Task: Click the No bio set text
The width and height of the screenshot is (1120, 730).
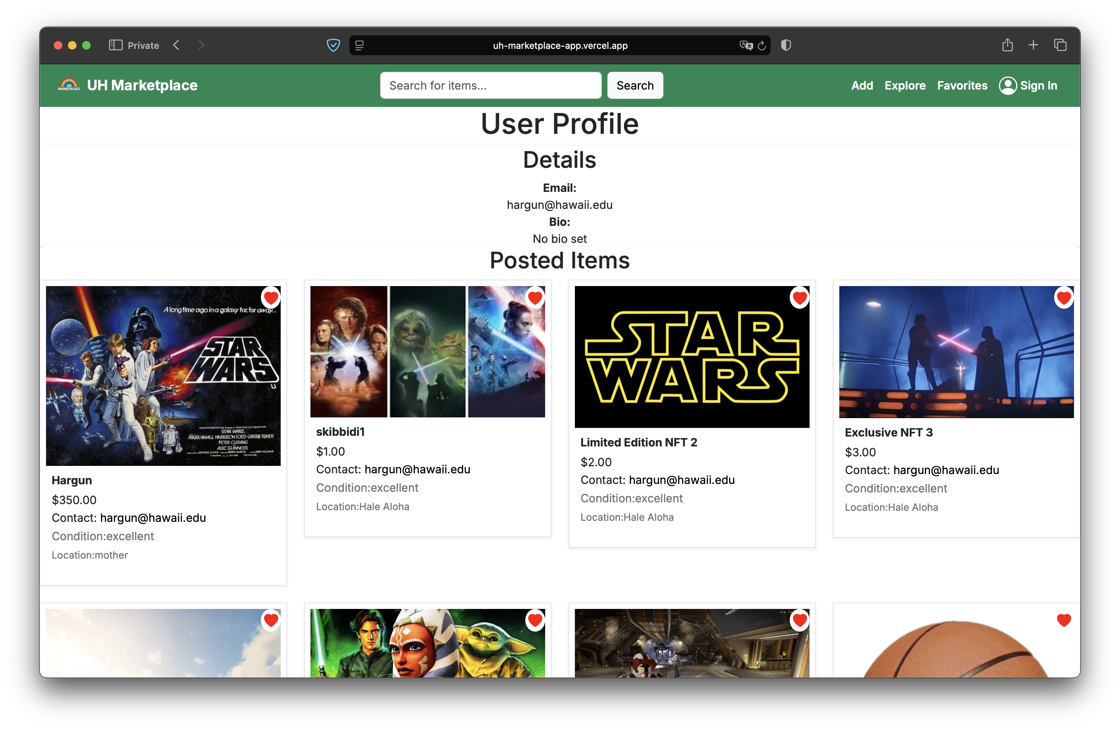Action: click(560, 239)
